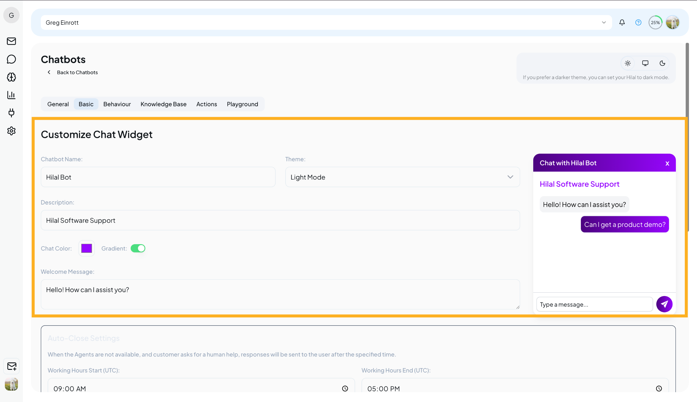Open the help question mark button
Viewport: 697px width, 402px height.
[x=638, y=22]
